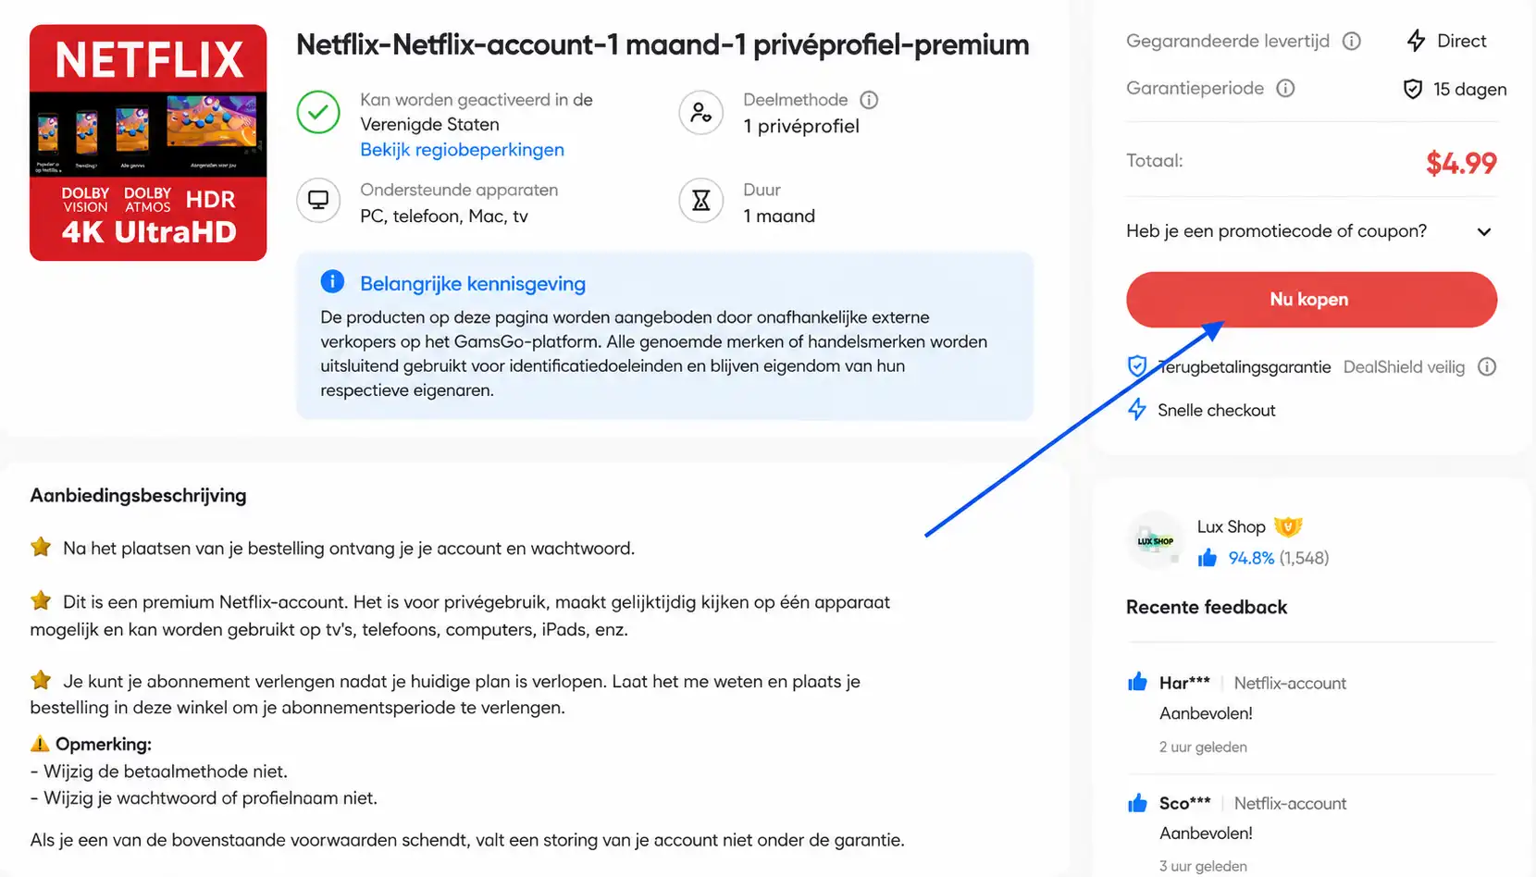
Task: Click the star icon before 'Je kunt je abonnement'
Action: tap(41, 680)
